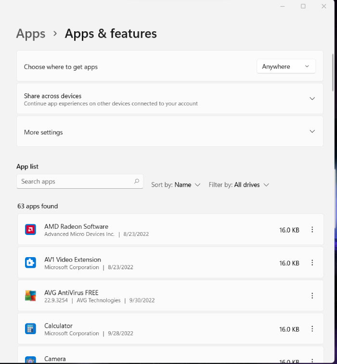Close the Settings window
This screenshot has height=364, width=337.
click(324, 6)
